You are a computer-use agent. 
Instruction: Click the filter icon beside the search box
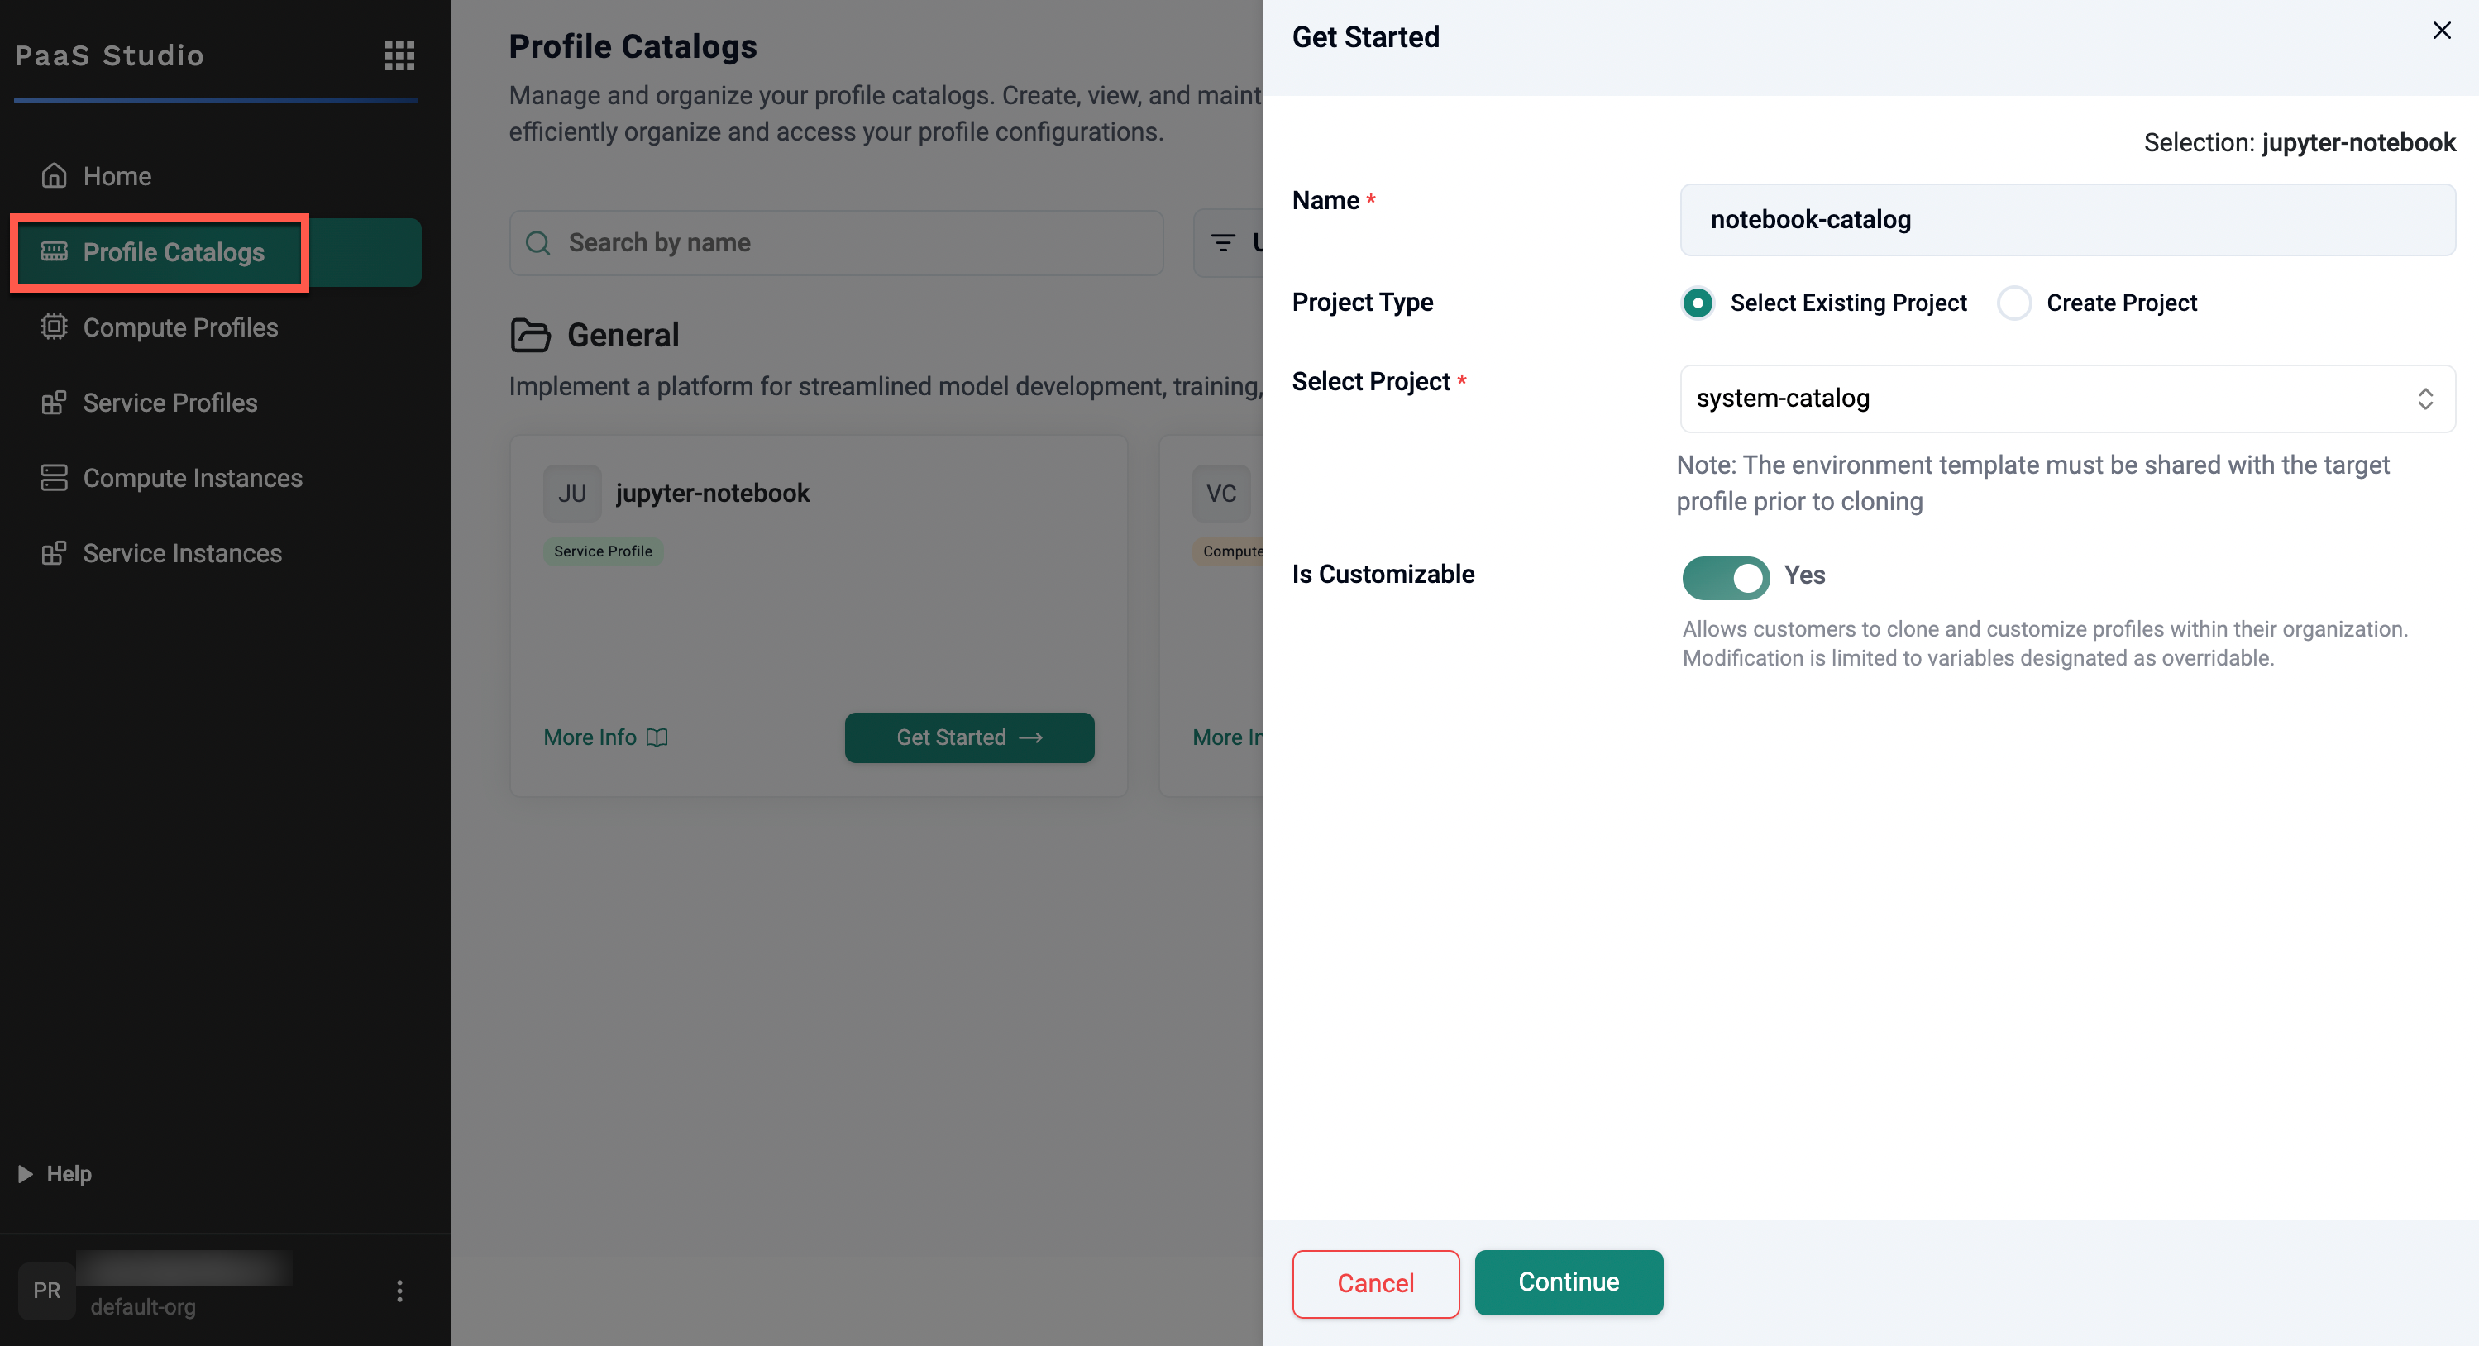[x=1223, y=242]
